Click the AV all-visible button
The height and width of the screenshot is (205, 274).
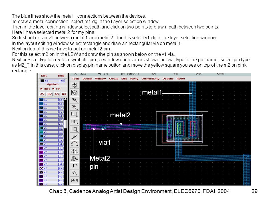pos(42,94)
